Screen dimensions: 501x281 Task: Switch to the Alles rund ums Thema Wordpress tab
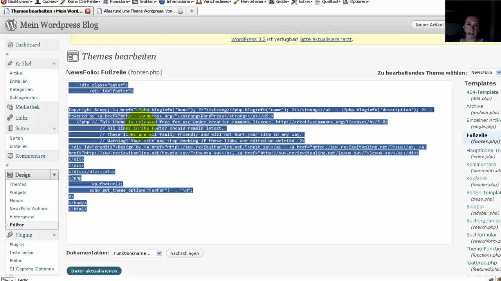[139, 11]
